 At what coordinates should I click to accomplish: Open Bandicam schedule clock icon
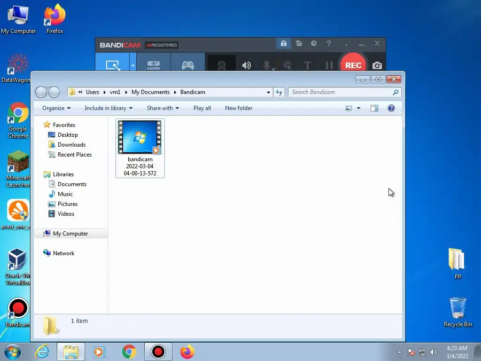313,43
